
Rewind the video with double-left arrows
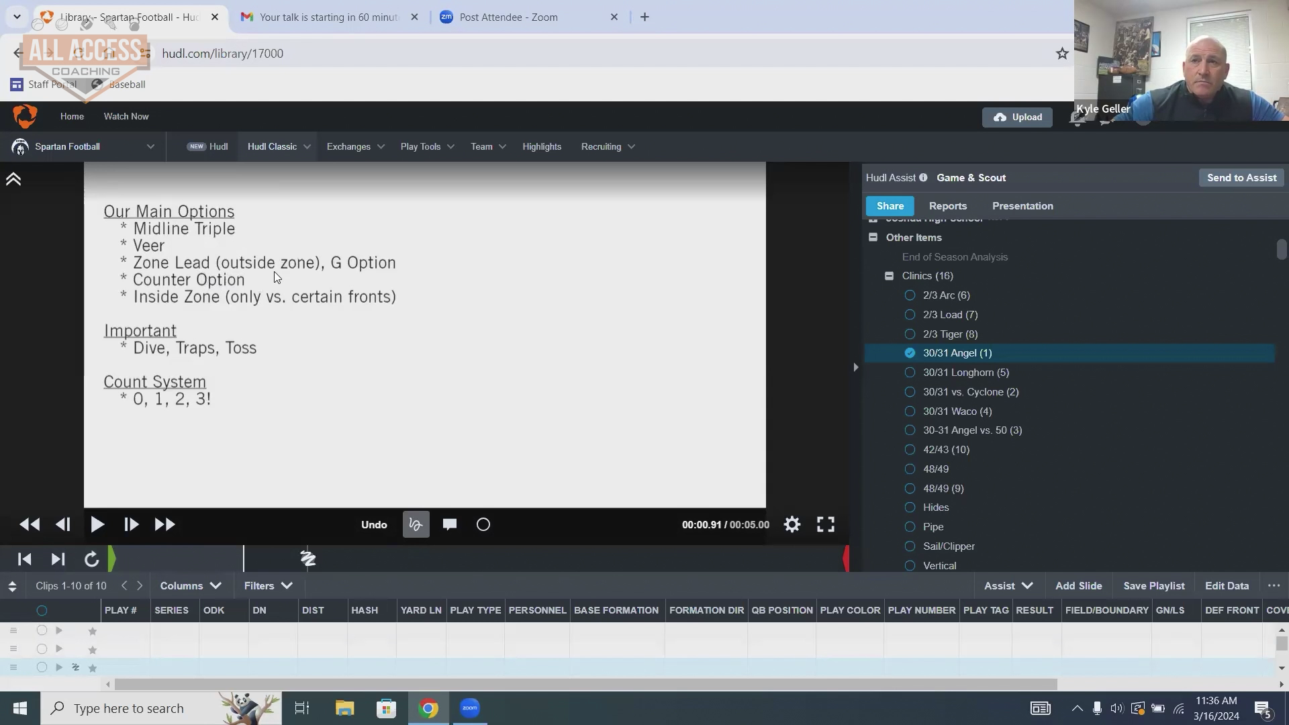click(30, 525)
